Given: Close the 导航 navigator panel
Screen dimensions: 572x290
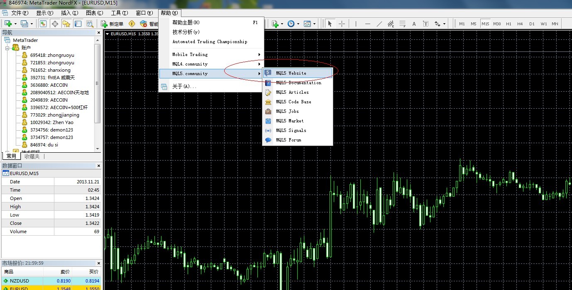Looking at the screenshot, I should 99,32.
